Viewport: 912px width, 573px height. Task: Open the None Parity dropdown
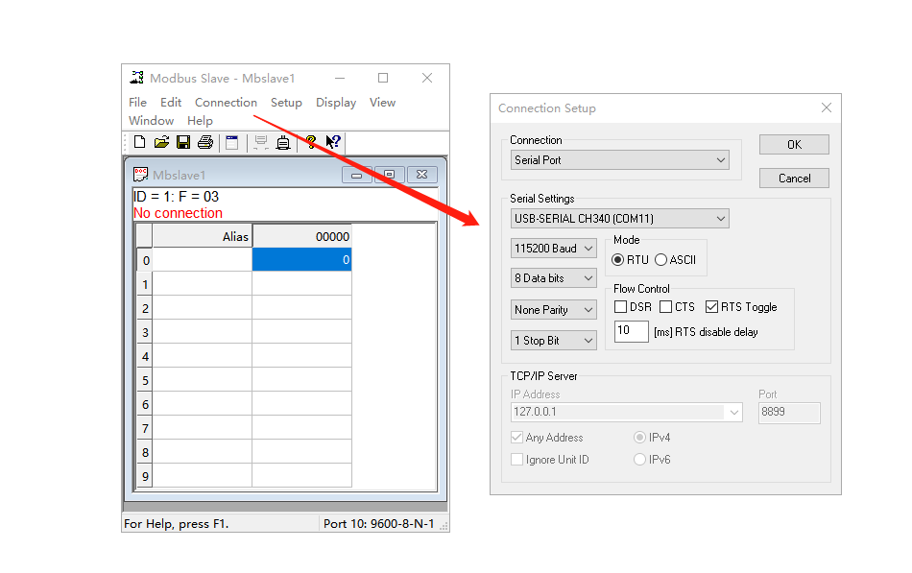point(554,310)
